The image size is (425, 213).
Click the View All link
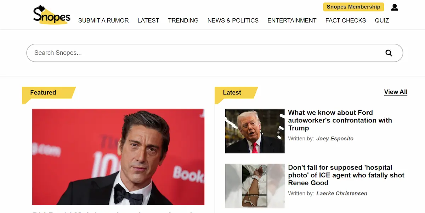pos(396,92)
